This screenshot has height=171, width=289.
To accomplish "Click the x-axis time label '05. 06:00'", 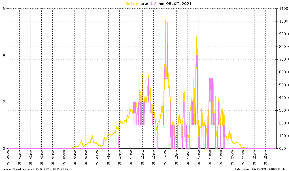I will (x=75, y=158).
